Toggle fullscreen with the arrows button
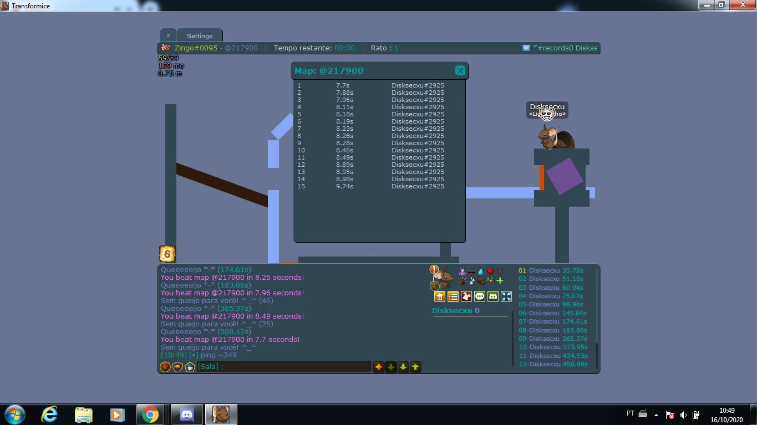Image resolution: width=757 pixels, height=425 pixels. click(506, 296)
